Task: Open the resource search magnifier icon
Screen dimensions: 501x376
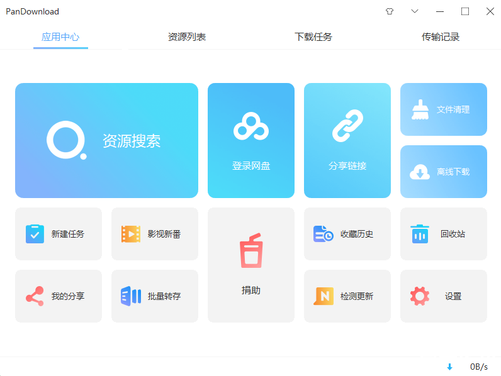Action: 67,140
